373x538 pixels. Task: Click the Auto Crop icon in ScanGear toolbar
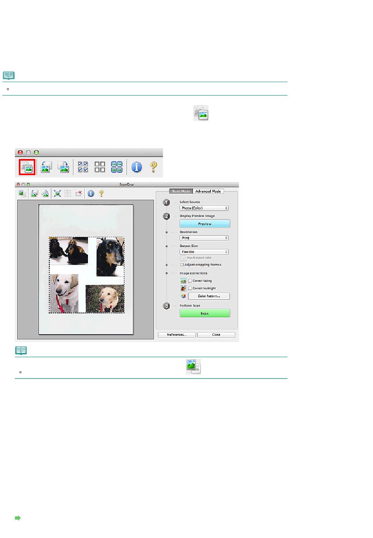(57, 193)
